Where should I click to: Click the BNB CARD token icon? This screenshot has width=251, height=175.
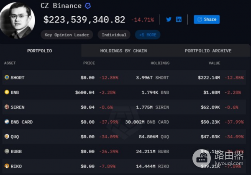click(7, 122)
